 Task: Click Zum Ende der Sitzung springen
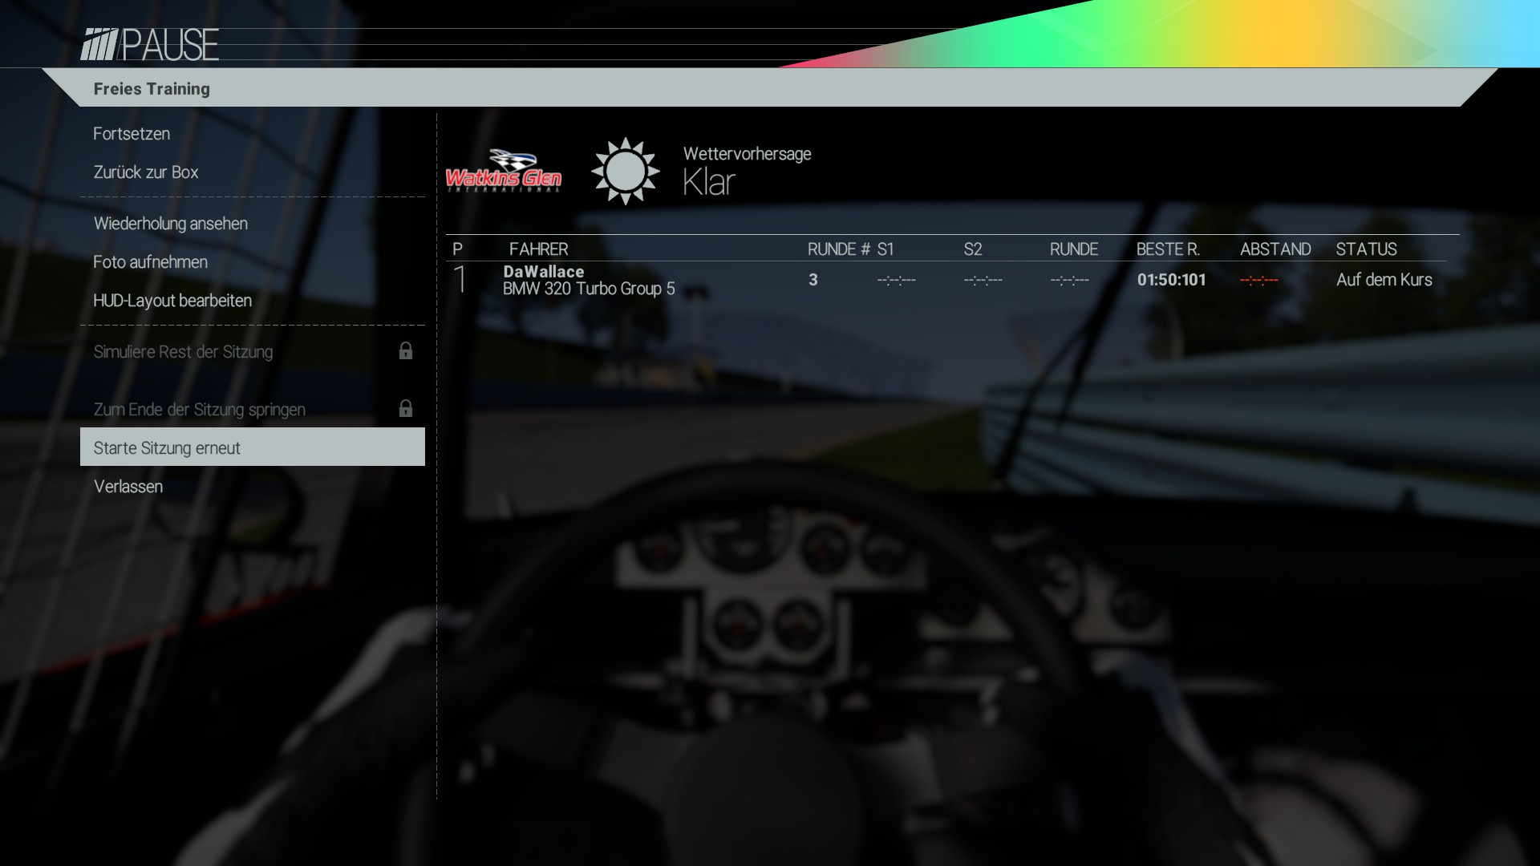pos(252,410)
